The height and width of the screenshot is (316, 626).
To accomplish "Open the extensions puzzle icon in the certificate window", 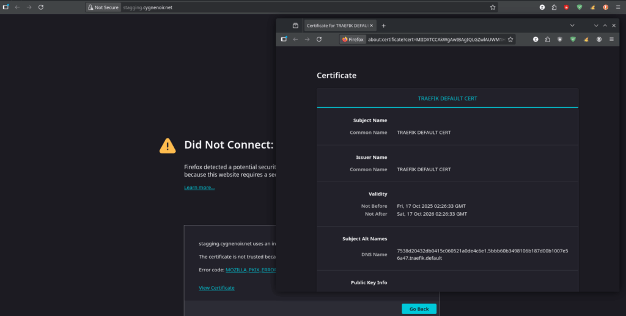I will pos(547,39).
